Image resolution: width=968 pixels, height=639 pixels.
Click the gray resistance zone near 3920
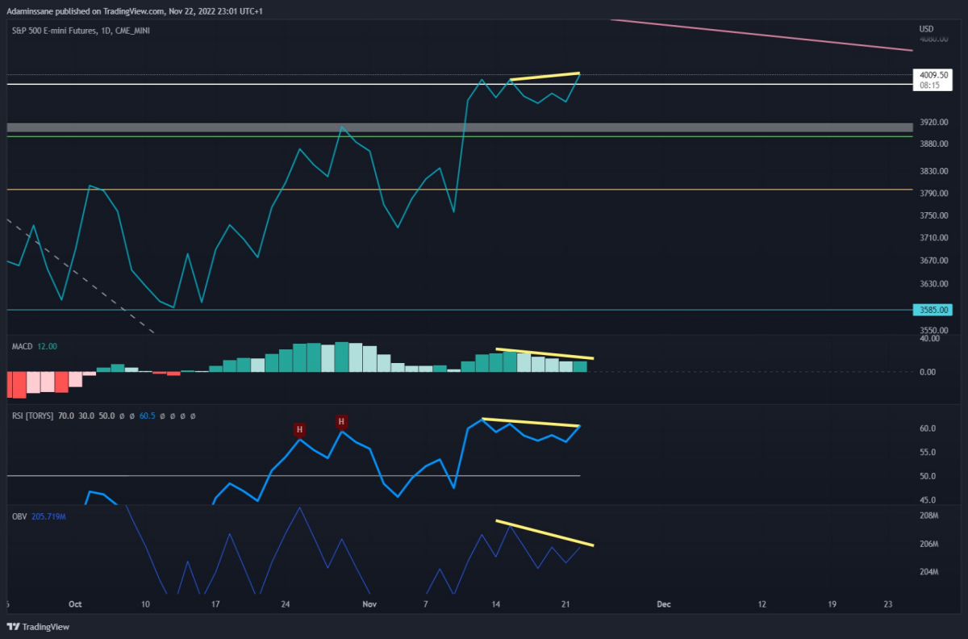(459, 127)
